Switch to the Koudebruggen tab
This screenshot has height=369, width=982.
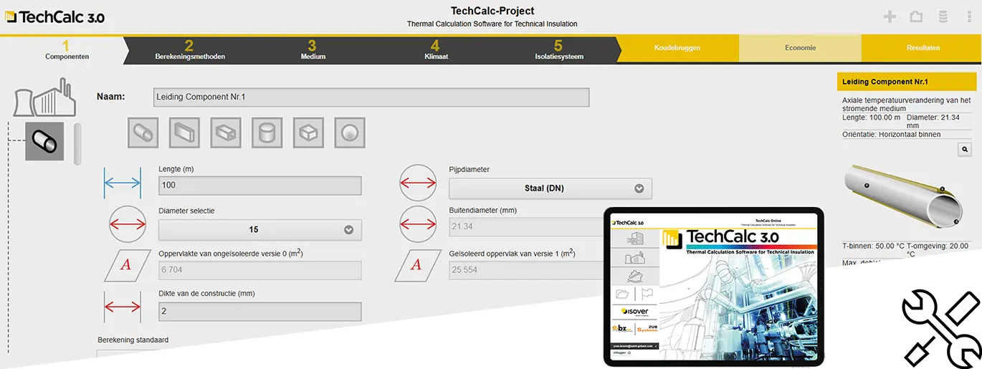point(677,48)
